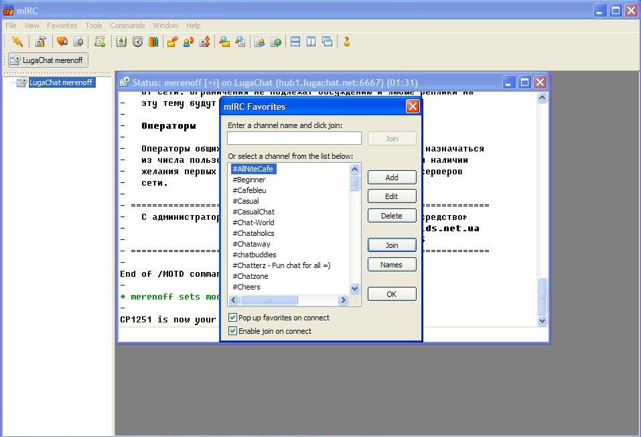Screen dimensions: 641x437
Task: Click the DCC Chat person icon
Action: [x=188, y=42]
